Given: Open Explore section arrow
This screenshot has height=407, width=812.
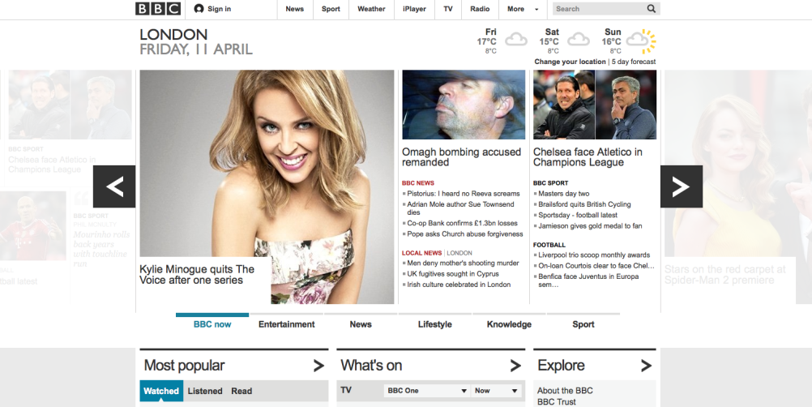Looking at the screenshot, I should pyautogui.click(x=646, y=366).
